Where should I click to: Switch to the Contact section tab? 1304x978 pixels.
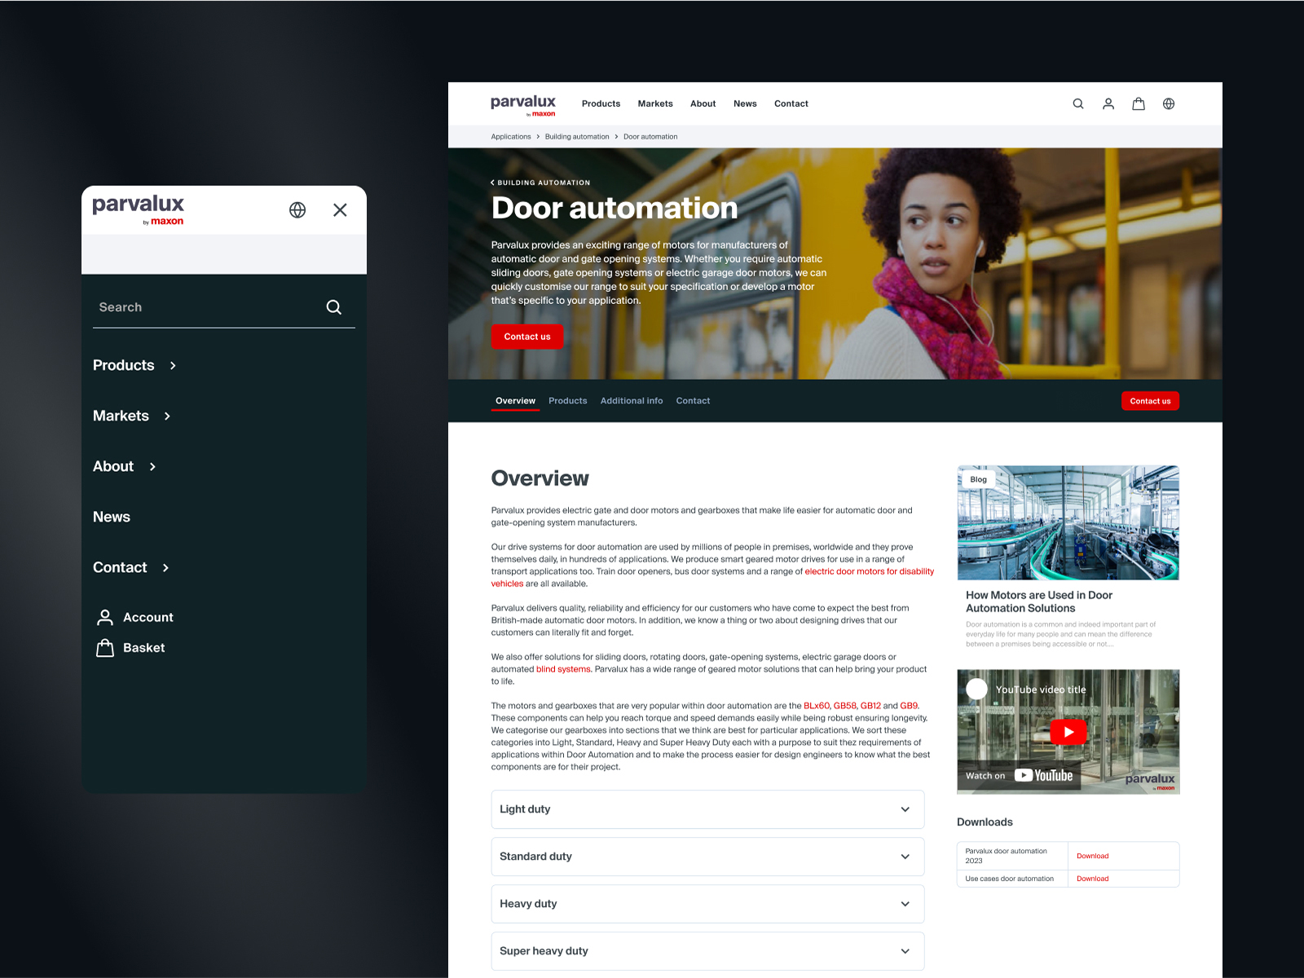pos(693,401)
